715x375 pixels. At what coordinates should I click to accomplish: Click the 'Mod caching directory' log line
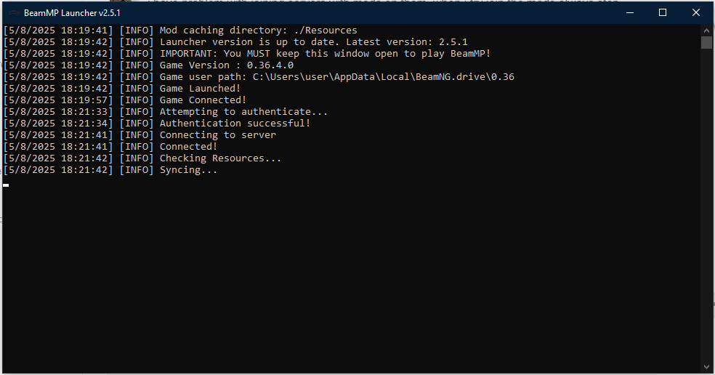point(180,31)
